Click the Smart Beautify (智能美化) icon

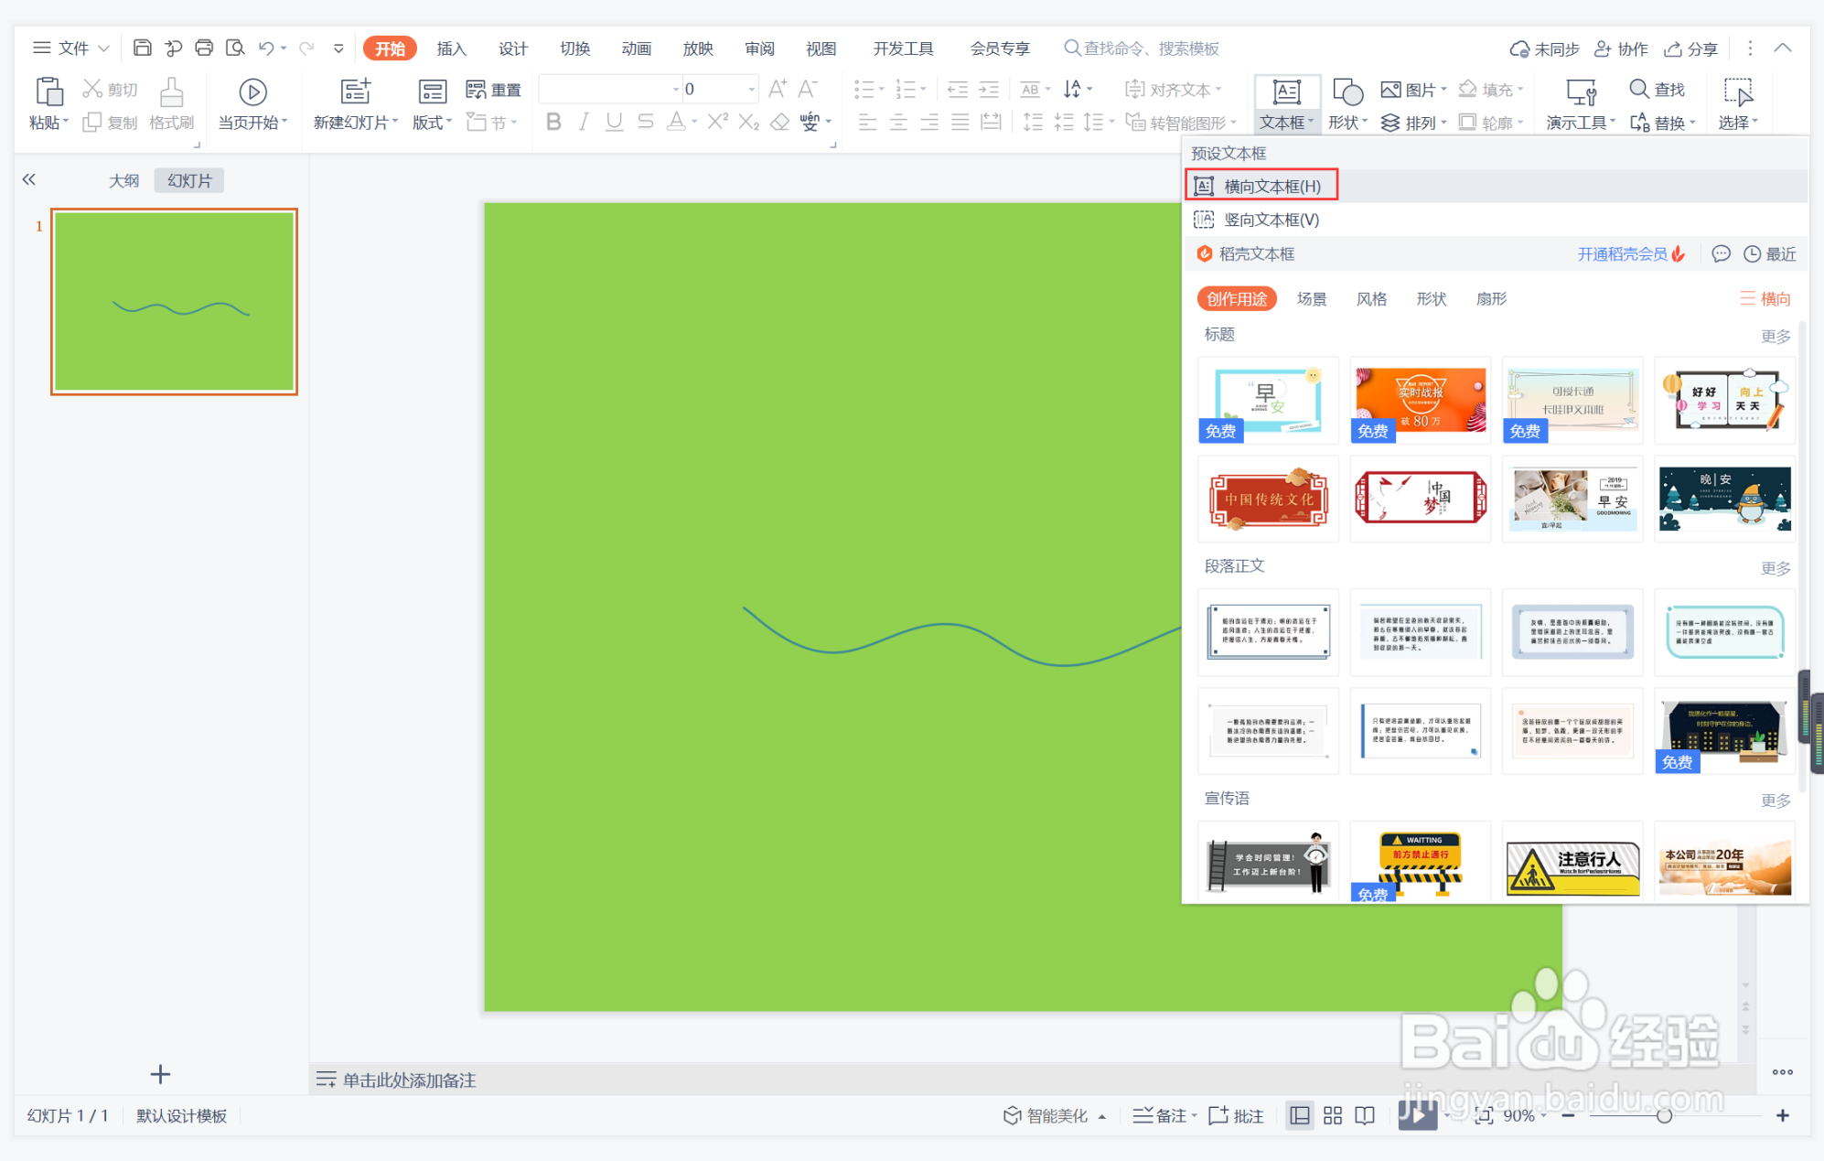coord(1012,1115)
